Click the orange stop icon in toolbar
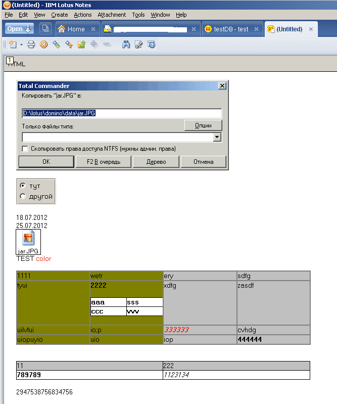Viewport: 337px width, 404px height. [43, 44]
